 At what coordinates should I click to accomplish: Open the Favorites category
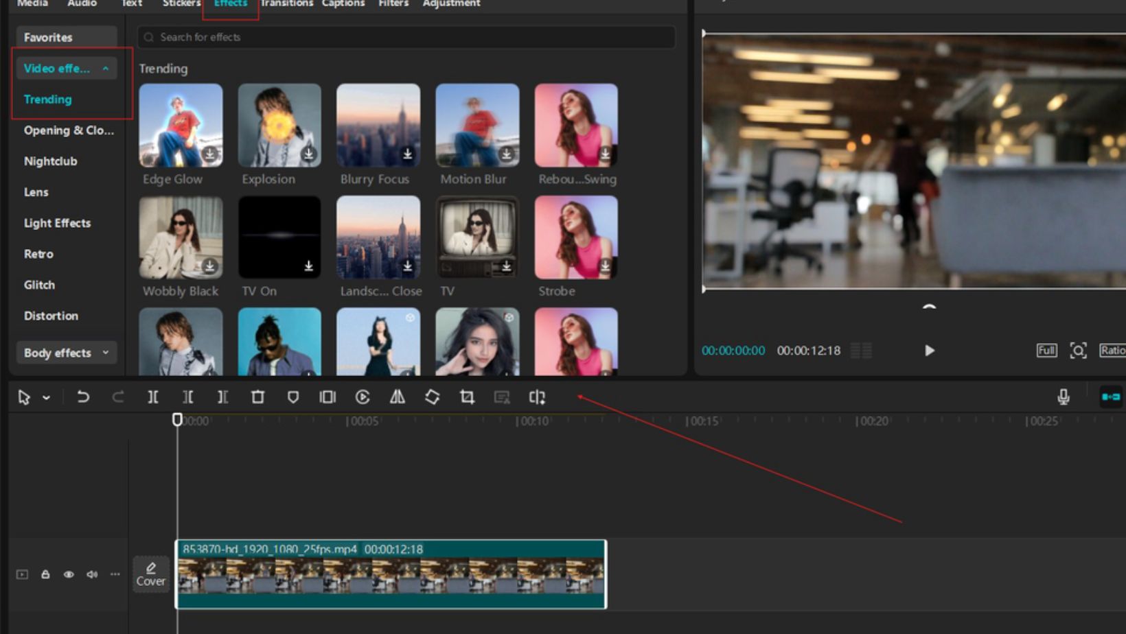(x=66, y=37)
